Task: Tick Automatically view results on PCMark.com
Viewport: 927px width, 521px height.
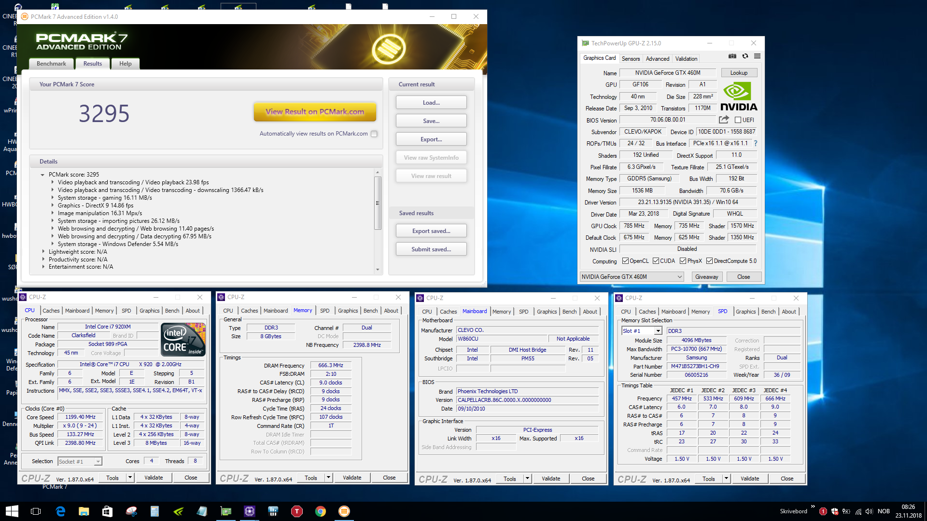Action: [x=374, y=134]
